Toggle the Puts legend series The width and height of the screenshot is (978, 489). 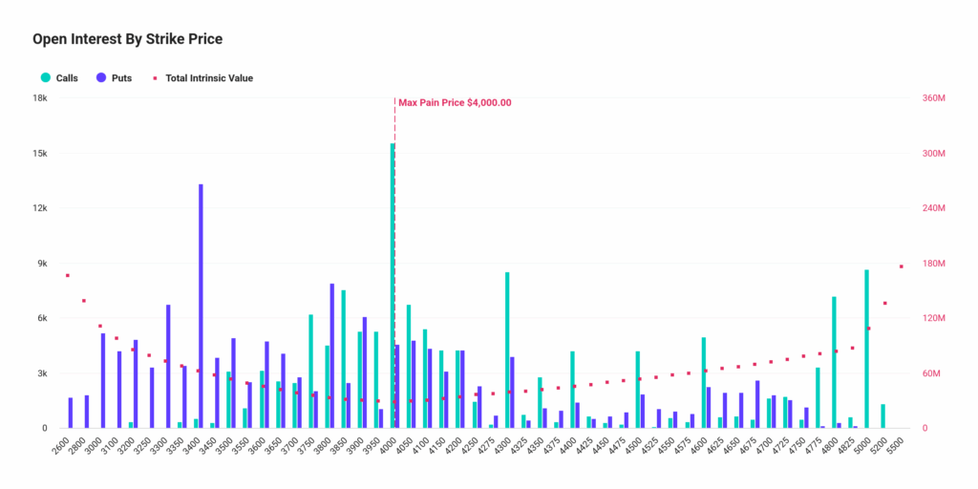[115, 78]
